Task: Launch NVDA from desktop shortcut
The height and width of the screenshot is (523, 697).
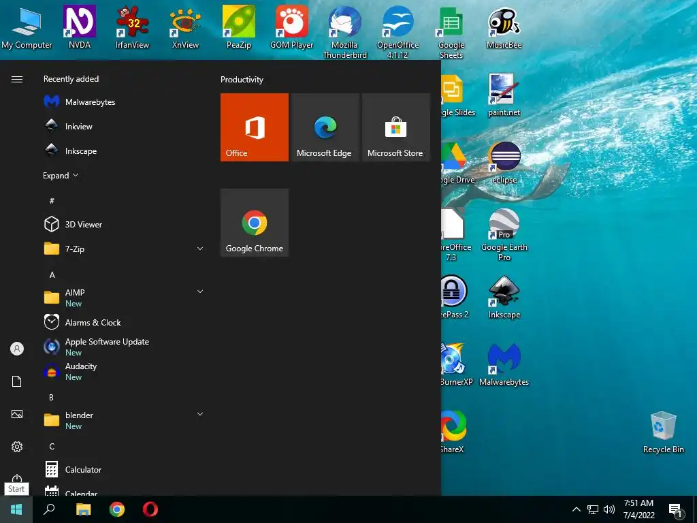Action: pos(79,27)
